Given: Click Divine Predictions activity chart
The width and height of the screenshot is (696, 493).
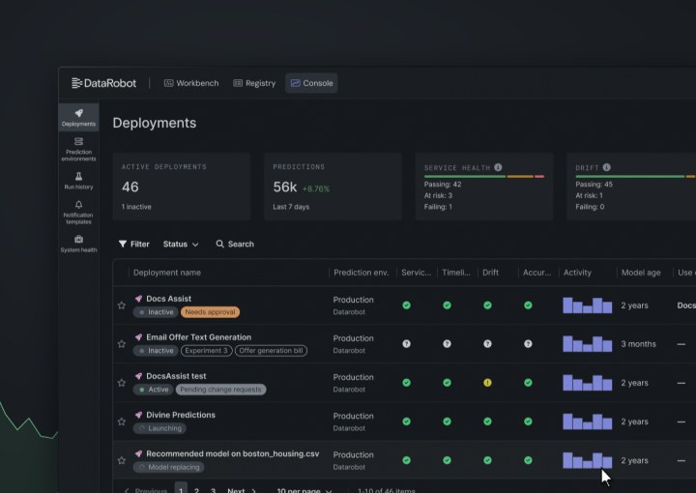Looking at the screenshot, I should click(x=588, y=421).
